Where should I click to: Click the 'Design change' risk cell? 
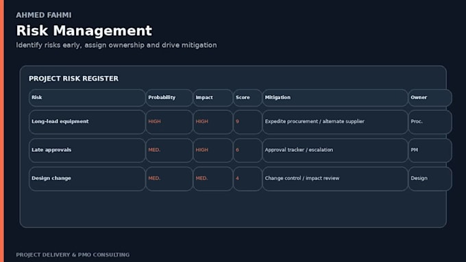coord(87,179)
